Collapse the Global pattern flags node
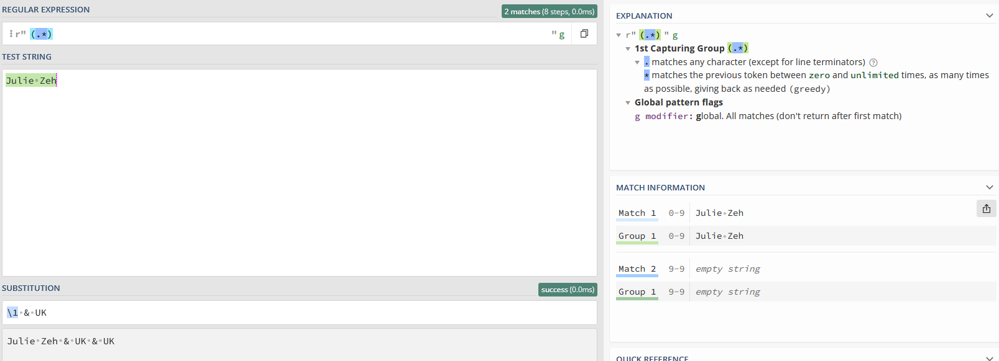 628,102
